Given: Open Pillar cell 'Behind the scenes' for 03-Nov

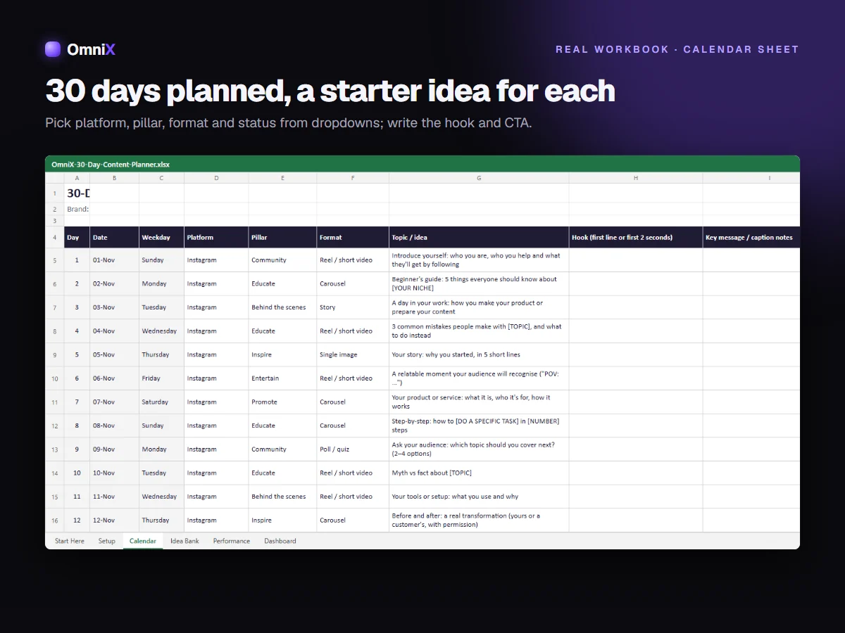Looking at the screenshot, I should click(282, 307).
